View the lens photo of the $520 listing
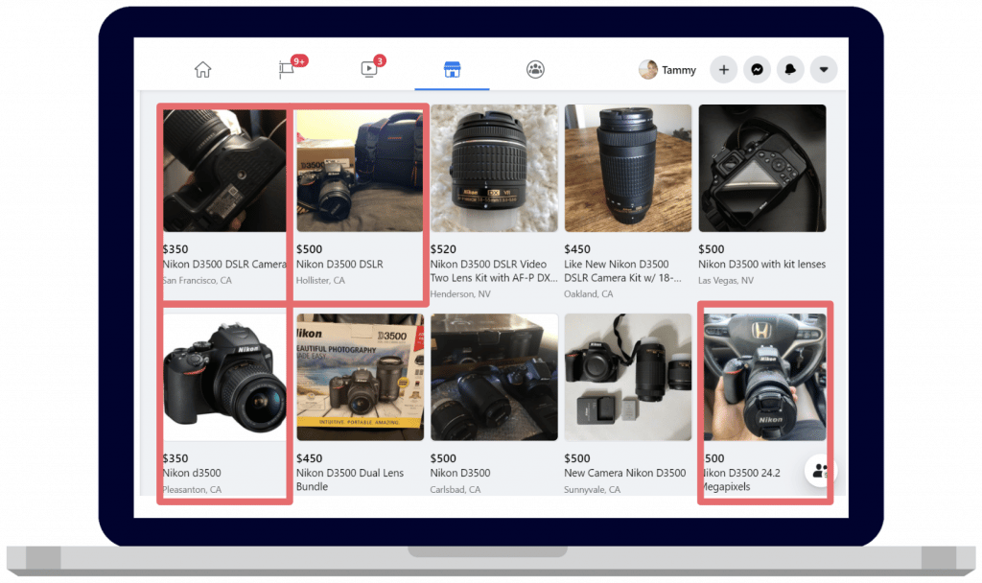The height and width of the screenshot is (583, 982). click(494, 169)
